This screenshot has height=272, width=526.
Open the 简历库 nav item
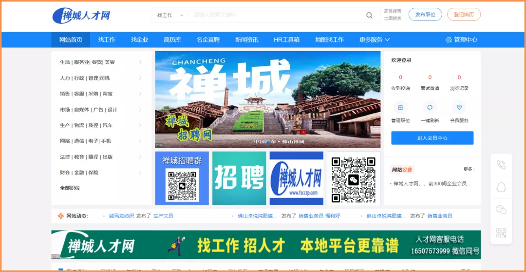point(172,39)
